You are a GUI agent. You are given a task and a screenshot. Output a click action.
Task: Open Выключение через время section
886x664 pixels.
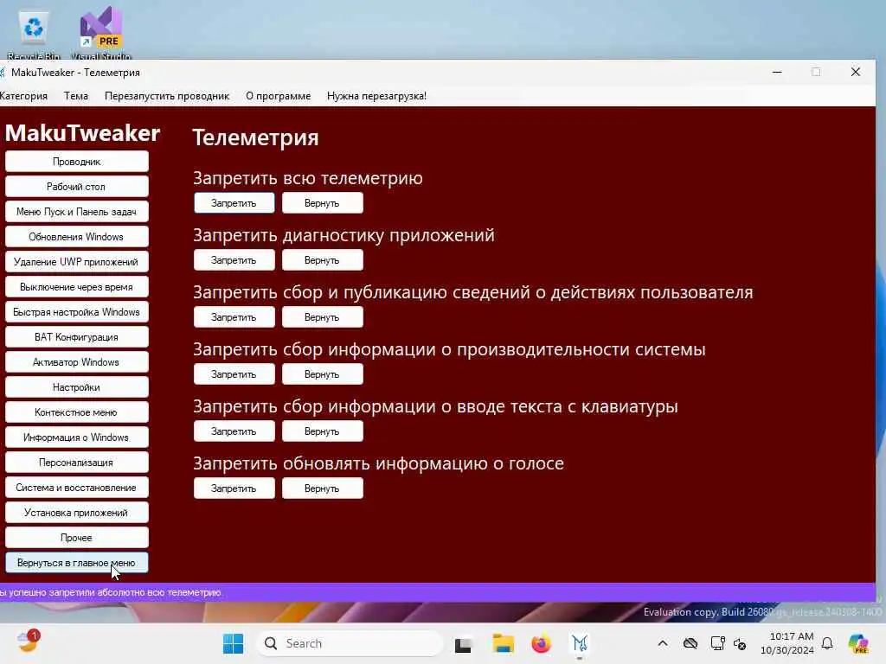[77, 287]
